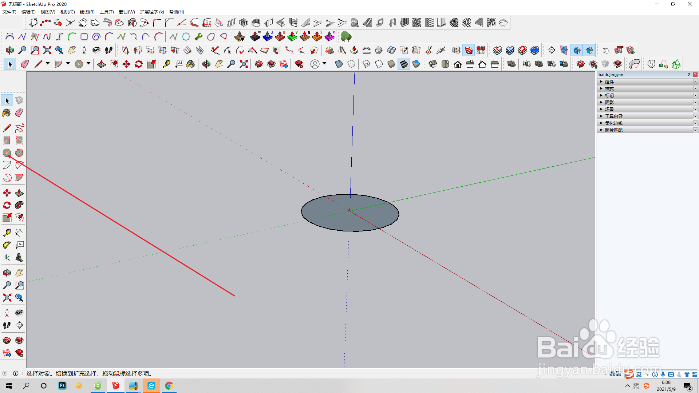Select the Follow Me tool in left toolbar

19,205
